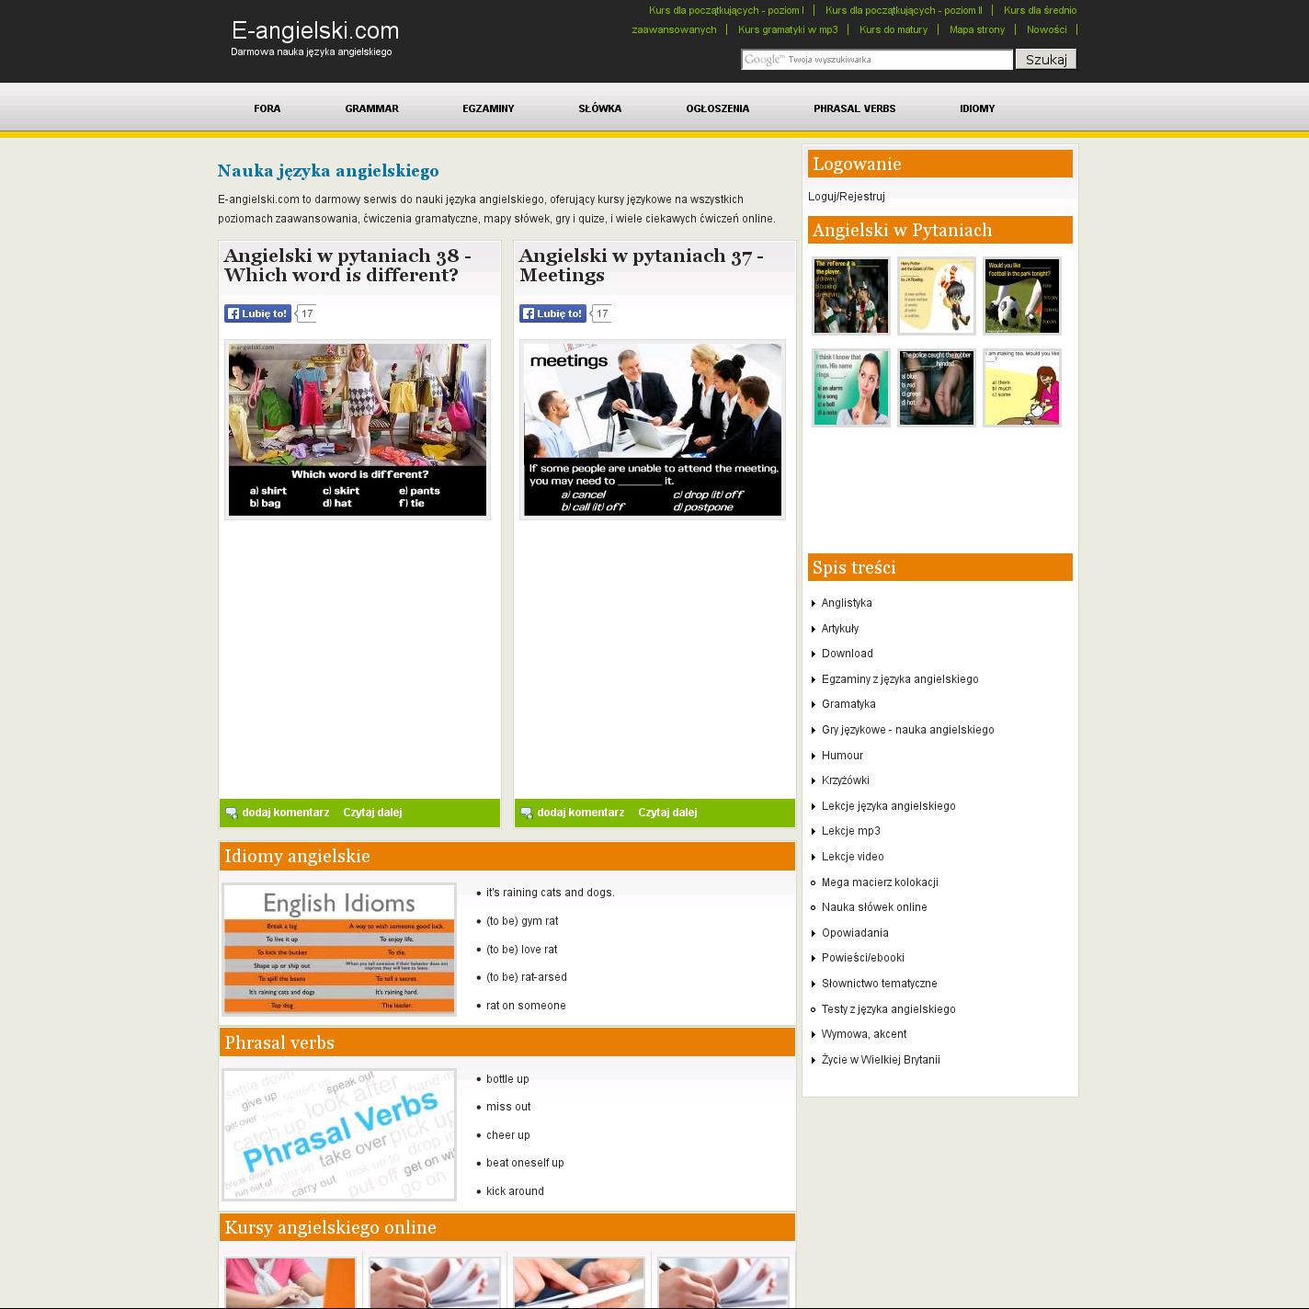Open the Kurs gramatyki w mp3 link

pyautogui.click(x=788, y=29)
